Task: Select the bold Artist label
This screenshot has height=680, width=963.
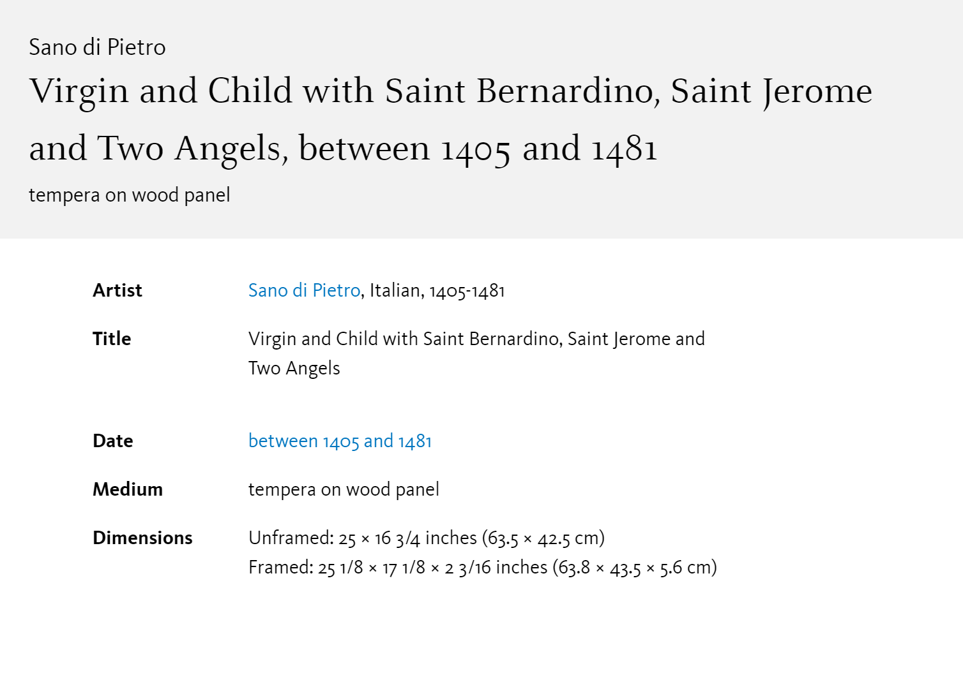Action: tap(118, 290)
